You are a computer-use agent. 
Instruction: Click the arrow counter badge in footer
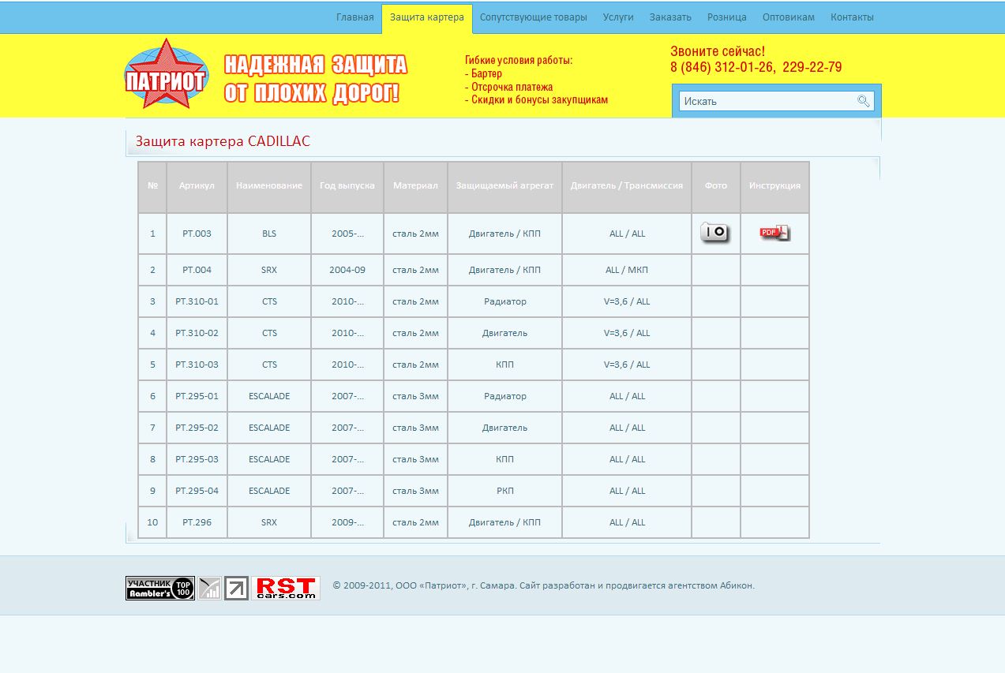pyautogui.click(x=236, y=588)
